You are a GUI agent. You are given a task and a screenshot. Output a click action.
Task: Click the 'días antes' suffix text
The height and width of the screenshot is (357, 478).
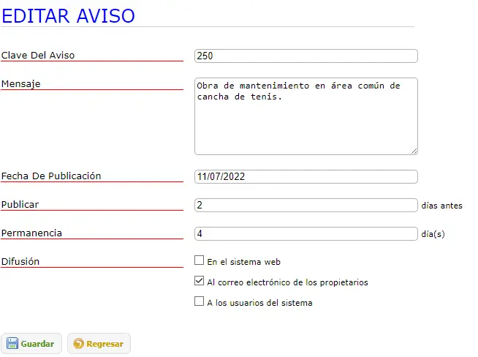coord(441,206)
